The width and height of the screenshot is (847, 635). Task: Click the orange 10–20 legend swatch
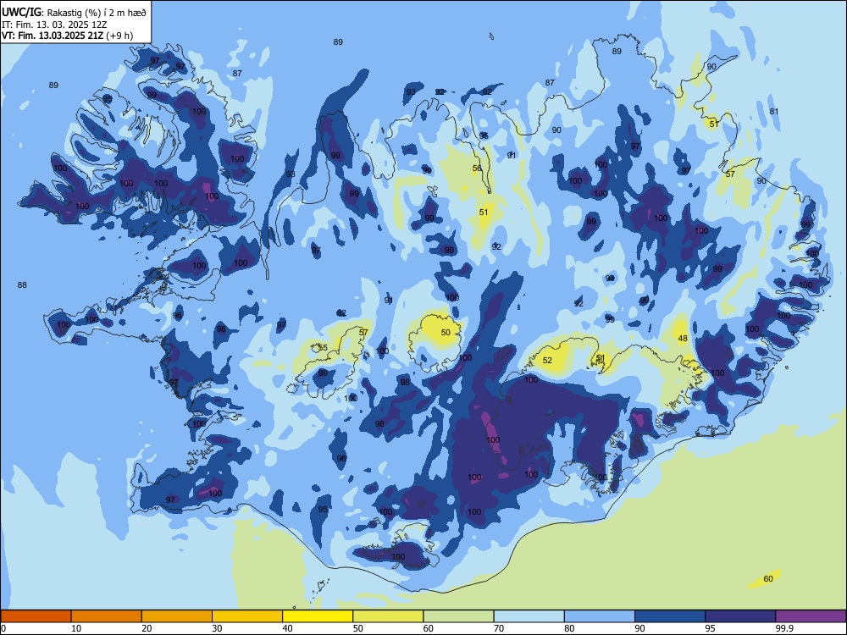(107, 616)
